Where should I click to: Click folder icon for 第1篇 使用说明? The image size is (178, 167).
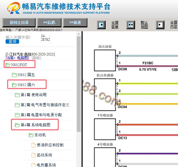point(17,95)
